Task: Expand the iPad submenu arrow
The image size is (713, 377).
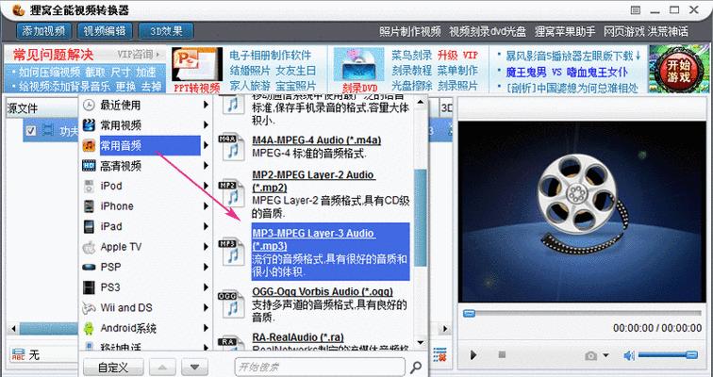Action: click(206, 226)
